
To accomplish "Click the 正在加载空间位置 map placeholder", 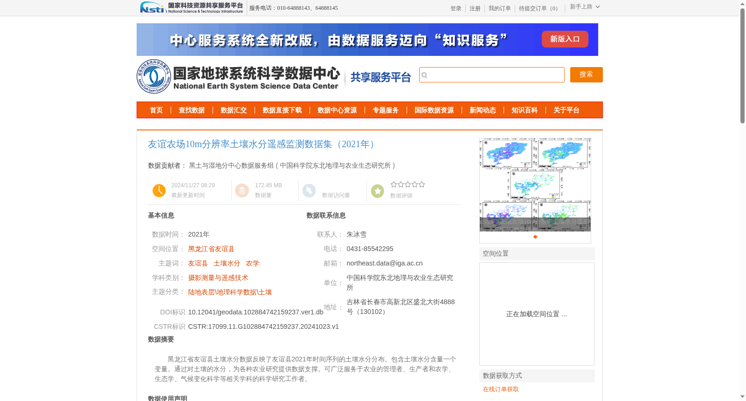I will (537, 314).
